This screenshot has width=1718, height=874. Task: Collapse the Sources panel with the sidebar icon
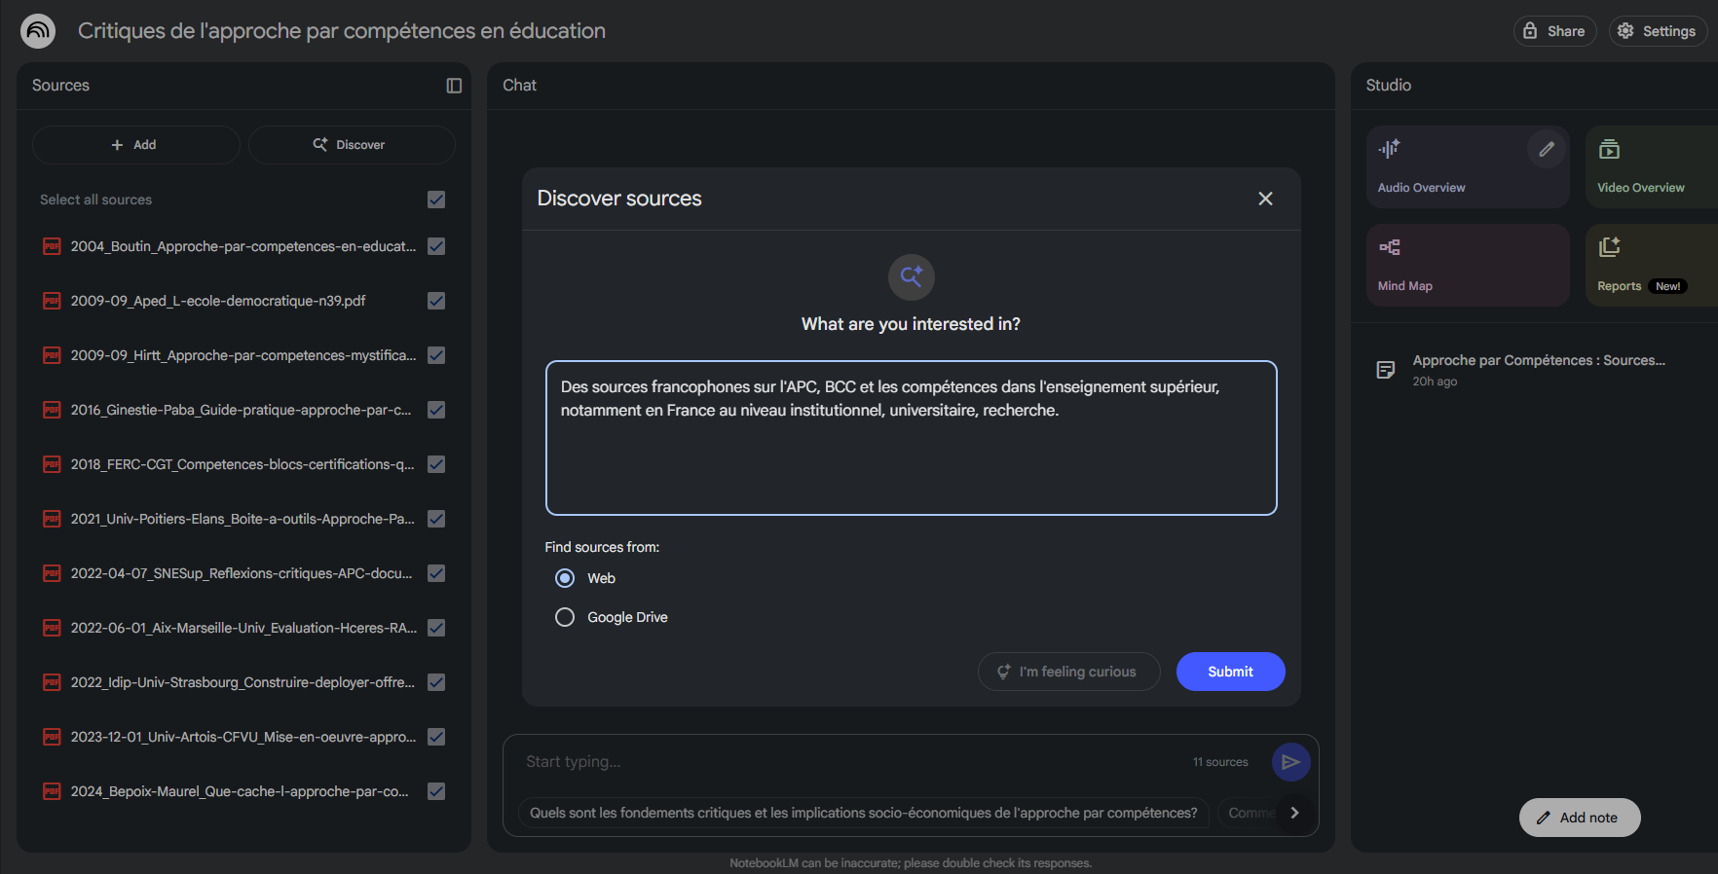click(454, 86)
